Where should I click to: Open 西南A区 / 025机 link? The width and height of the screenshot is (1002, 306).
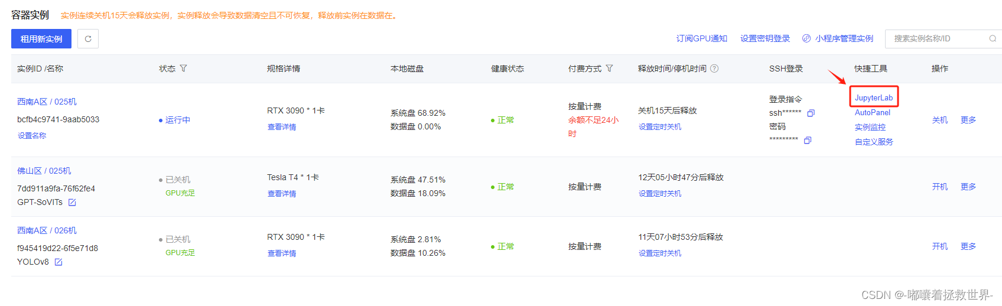tap(47, 102)
